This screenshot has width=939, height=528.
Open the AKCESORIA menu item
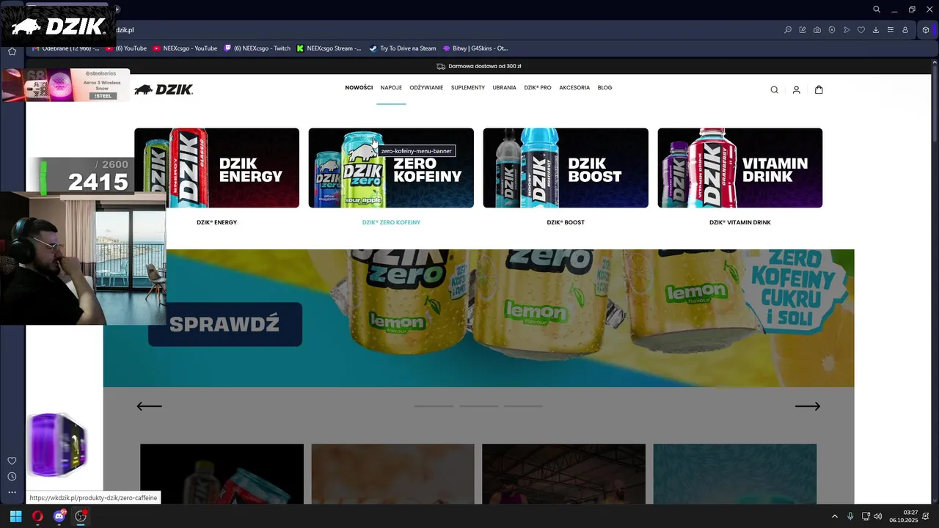pos(574,87)
